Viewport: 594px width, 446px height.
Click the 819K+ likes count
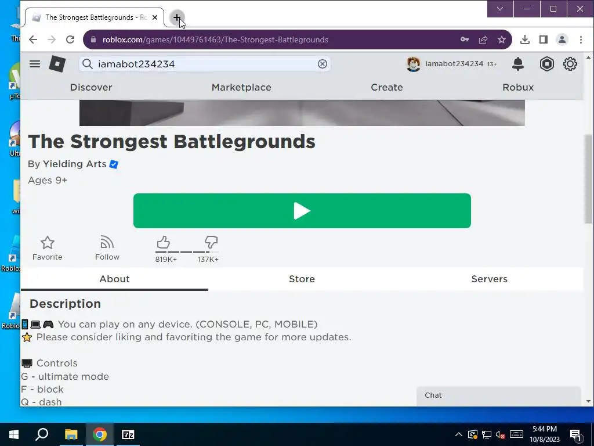tap(166, 260)
